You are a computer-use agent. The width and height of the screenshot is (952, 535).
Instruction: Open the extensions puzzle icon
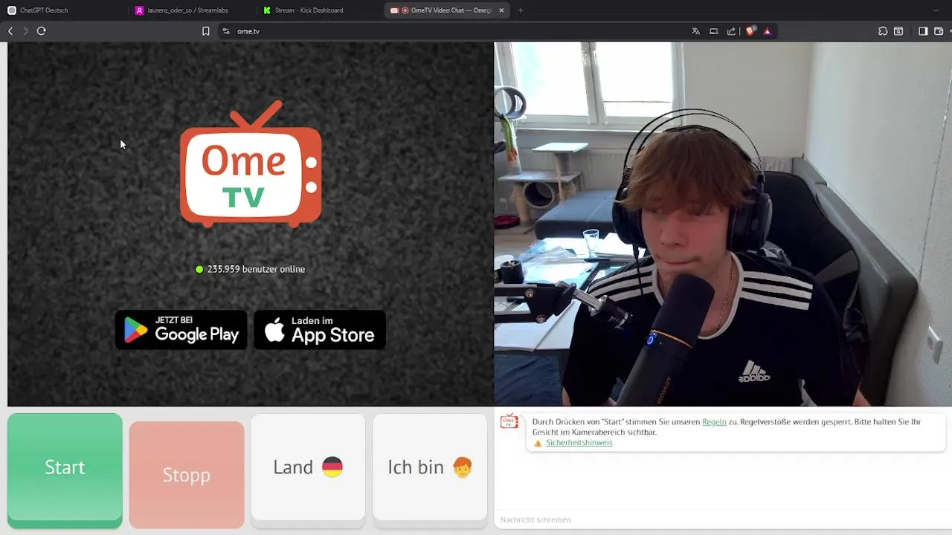click(883, 31)
